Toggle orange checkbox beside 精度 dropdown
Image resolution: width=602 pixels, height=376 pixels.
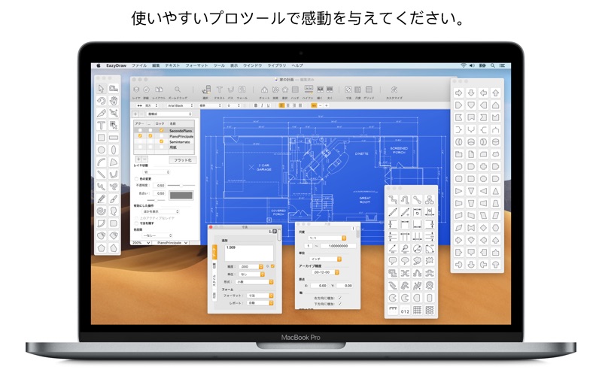(x=272, y=266)
